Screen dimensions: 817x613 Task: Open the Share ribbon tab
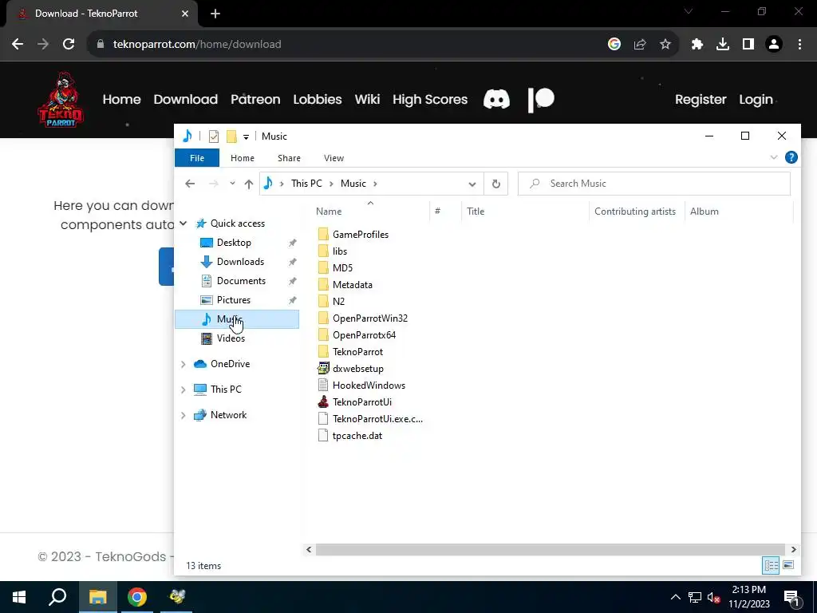coord(289,158)
